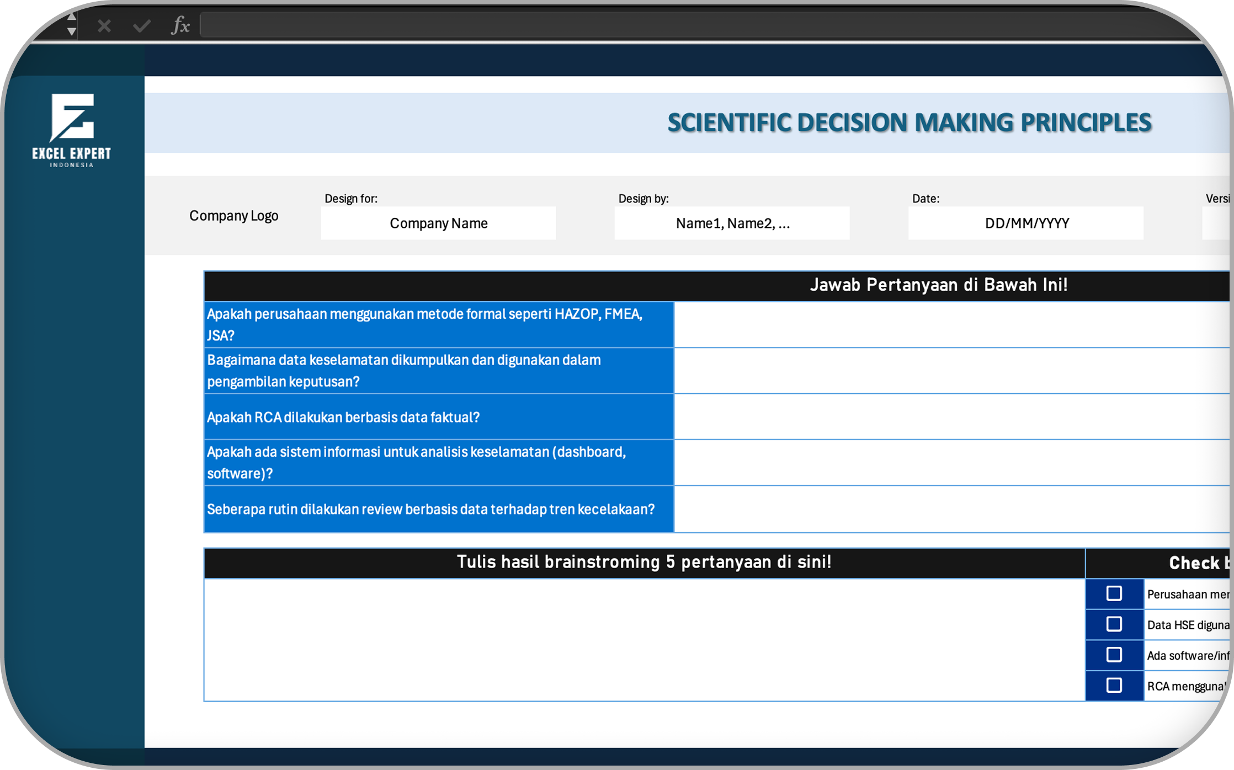Tick the checkbox beside "Data HSE diguna..."
This screenshot has height=770, width=1234.
pyautogui.click(x=1114, y=624)
